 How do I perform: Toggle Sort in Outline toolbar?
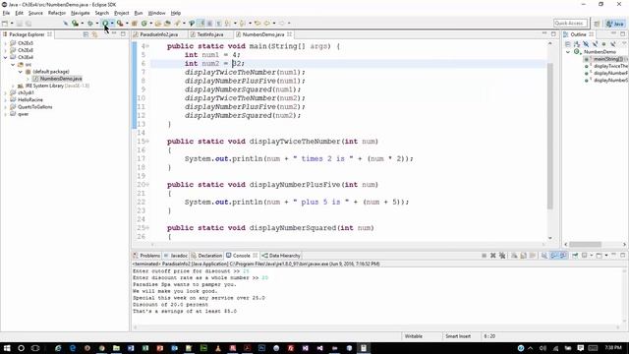(x=577, y=43)
